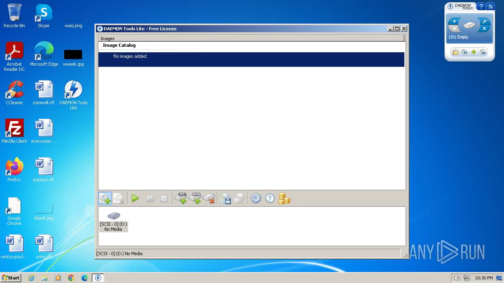Click the network tray icon

[467, 278]
